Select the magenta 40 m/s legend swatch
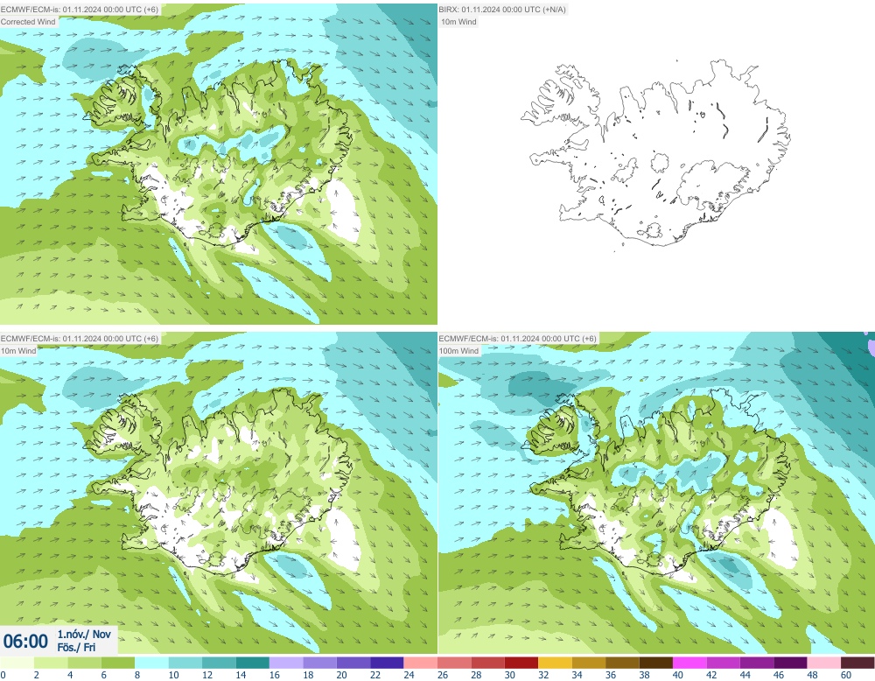Screen dimensions: 875x681 689,663
